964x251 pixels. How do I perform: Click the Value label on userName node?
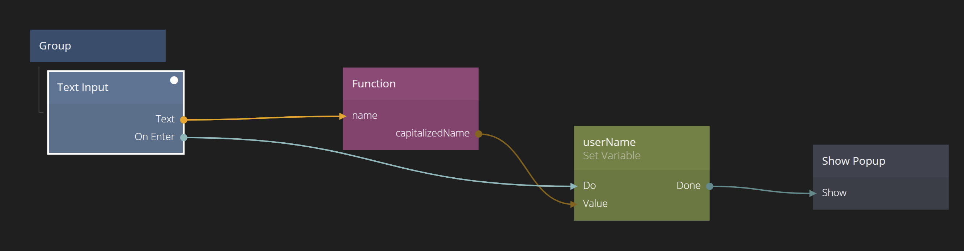(595, 204)
